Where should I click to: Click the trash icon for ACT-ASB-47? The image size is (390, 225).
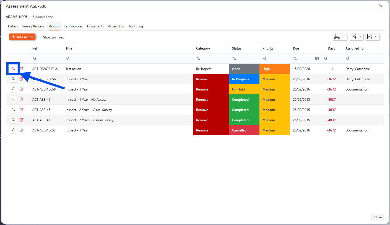tap(21, 120)
